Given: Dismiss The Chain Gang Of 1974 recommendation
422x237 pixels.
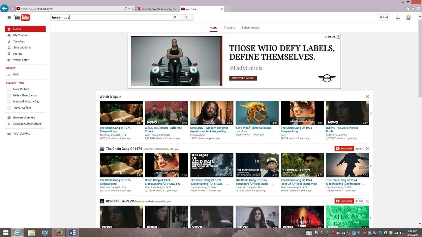Looking at the screenshot, I should point(367,149).
